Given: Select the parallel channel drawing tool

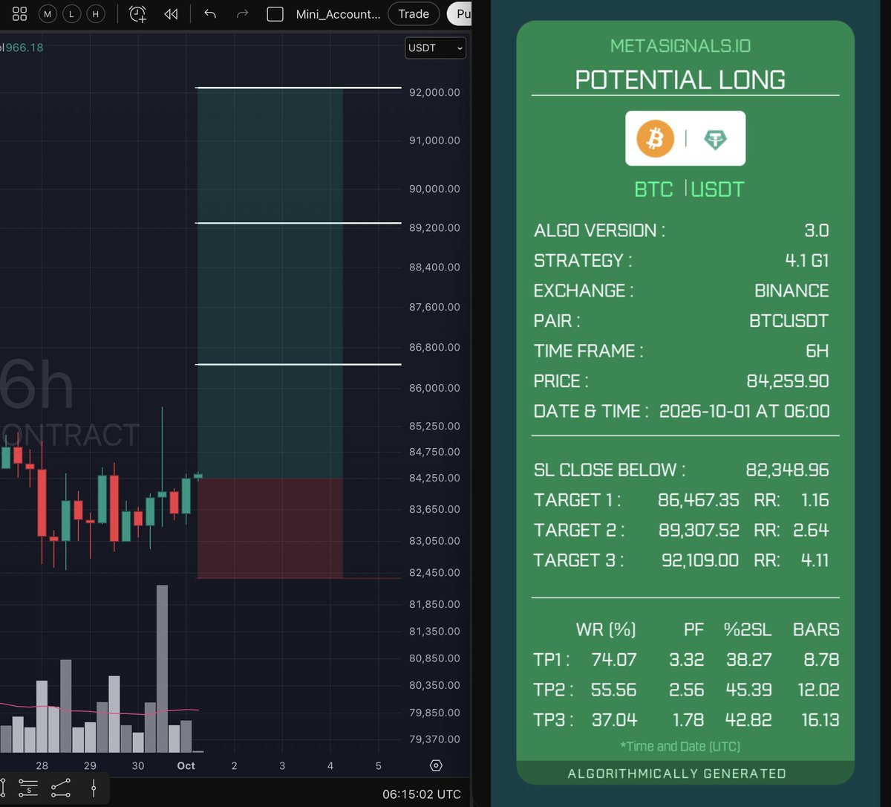Looking at the screenshot, I should tap(61, 788).
